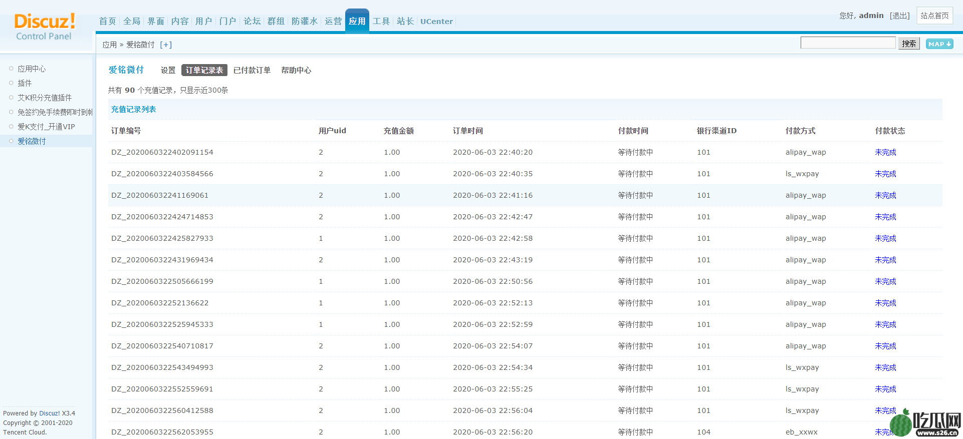Open the 内容 top menu
Screen dimensions: 963x439
pyautogui.click(x=180, y=21)
